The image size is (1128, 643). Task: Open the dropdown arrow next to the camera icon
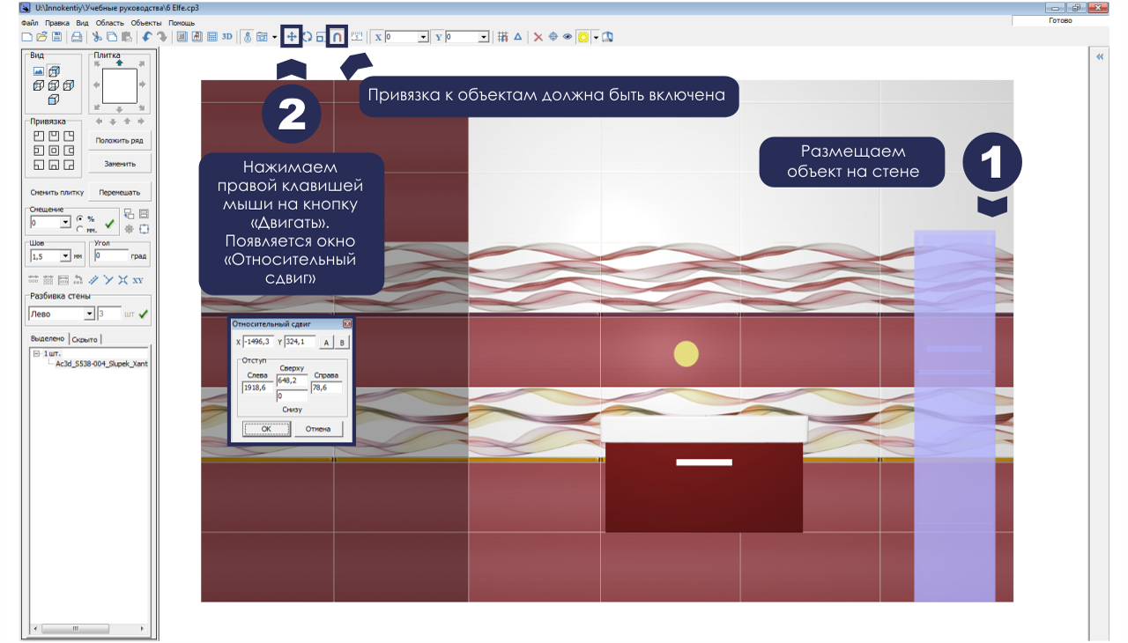(275, 37)
